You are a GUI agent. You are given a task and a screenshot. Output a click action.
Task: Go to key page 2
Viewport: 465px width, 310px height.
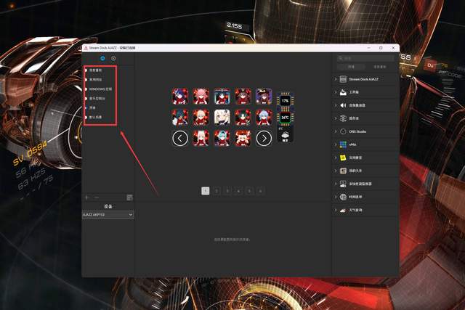pyautogui.click(x=217, y=191)
